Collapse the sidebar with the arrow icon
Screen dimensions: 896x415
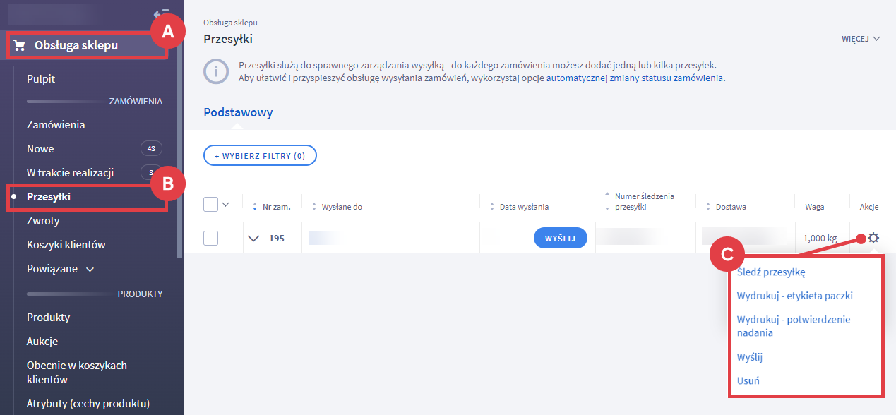pos(161,13)
